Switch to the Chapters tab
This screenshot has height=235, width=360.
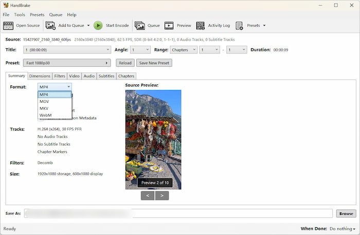(x=126, y=76)
